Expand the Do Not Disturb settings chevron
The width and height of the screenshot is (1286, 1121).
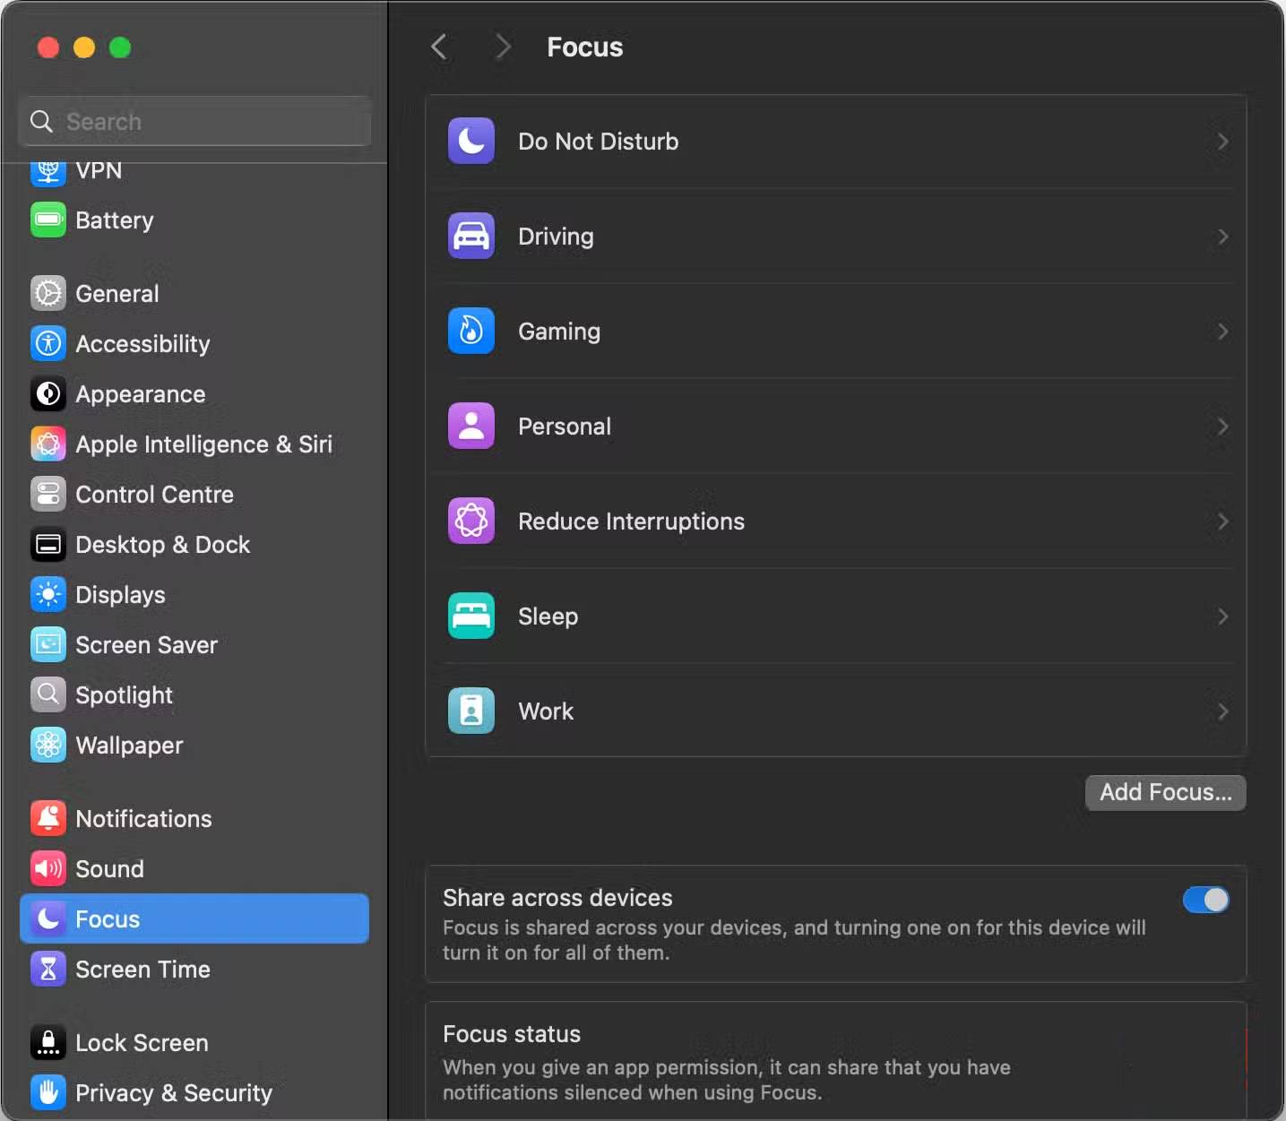[x=1222, y=141]
